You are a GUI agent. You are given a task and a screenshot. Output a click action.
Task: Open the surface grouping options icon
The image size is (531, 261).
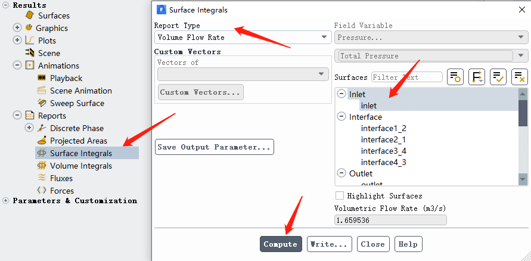(477, 77)
